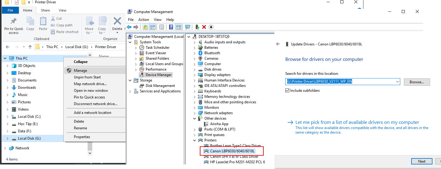Switch to the Share tab in Explorer
441x169 pixels.
(x=46, y=10)
